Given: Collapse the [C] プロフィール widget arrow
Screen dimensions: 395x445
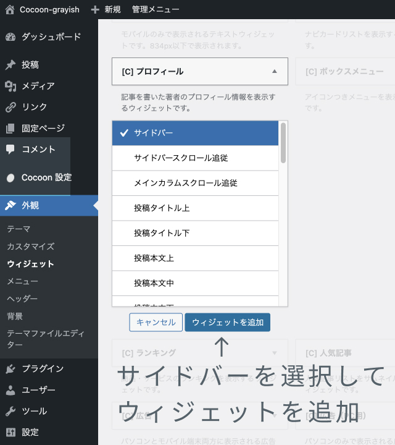Looking at the screenshot, I should [274, 71].
